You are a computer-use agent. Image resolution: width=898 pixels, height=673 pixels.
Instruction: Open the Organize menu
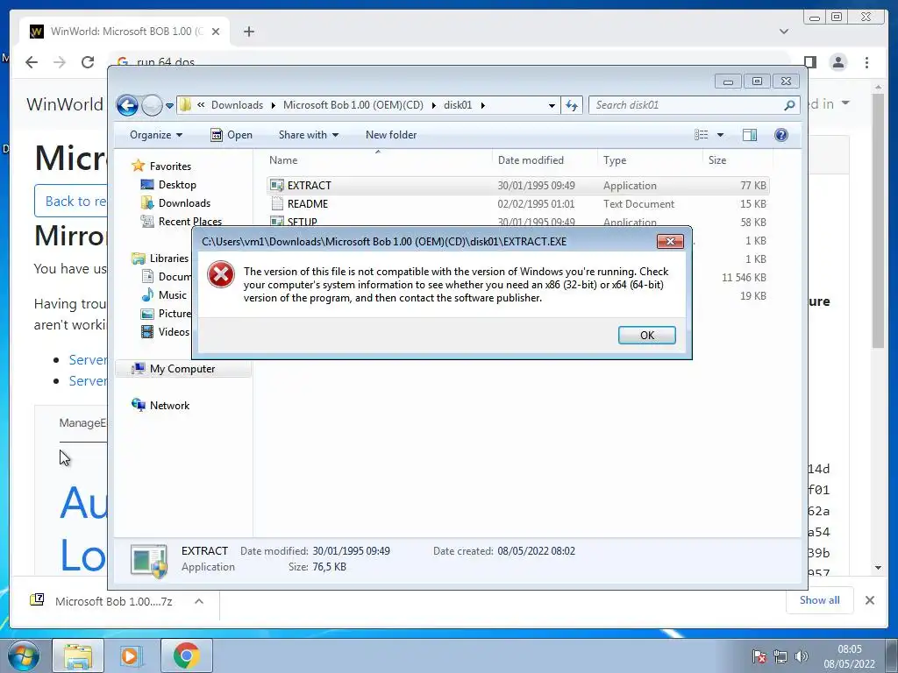pos(156,135)
